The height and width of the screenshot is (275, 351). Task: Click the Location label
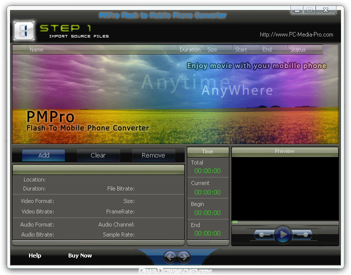tap(35, 179)
